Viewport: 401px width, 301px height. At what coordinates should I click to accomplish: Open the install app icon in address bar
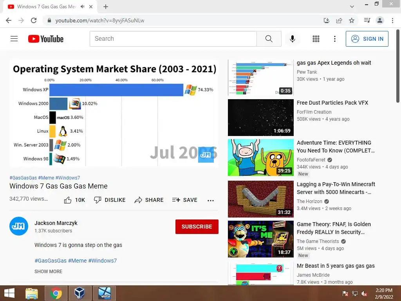pos(326,20)
